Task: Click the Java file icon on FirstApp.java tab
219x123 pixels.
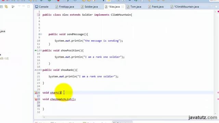Action: click(x=56, y=7)
